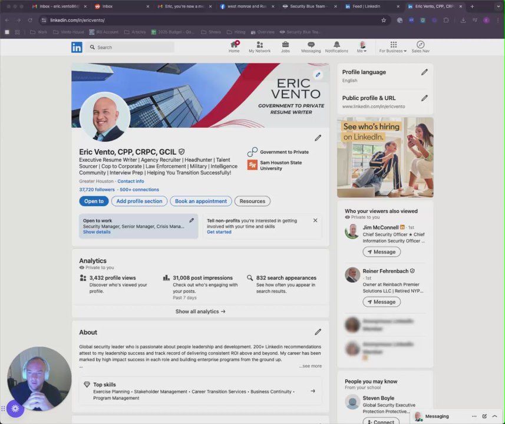The width and height of the screenshot is (505, 424).
Task: Connect with Steven Boyle
Action: [381, 422]
